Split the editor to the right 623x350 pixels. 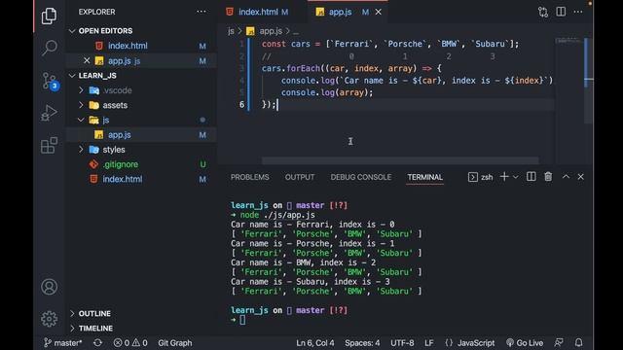[561, 12]
